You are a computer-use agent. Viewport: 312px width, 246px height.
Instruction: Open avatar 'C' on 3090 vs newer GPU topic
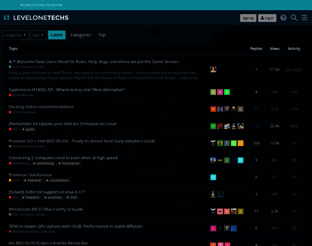click(213, 228)
